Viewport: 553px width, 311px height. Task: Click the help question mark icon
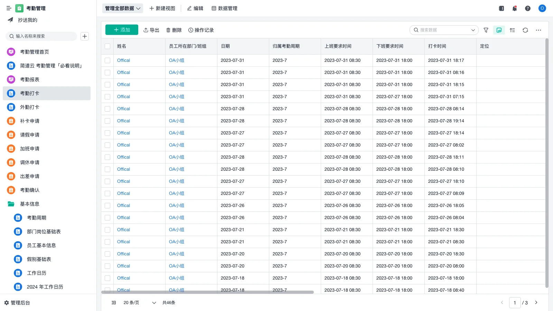click(527, 8)
